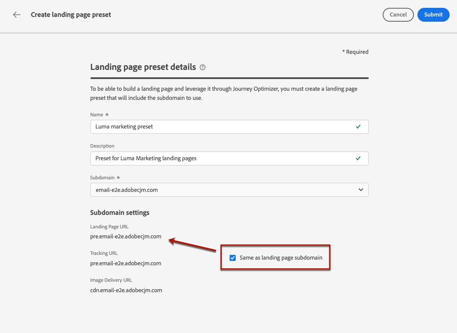Click the "* Required" note
Viewport: 457px width, 333px height.
pyautogui.click(x=355, y=52)
